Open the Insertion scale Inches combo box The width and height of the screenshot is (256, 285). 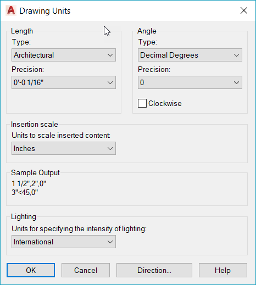click(64, 148)
